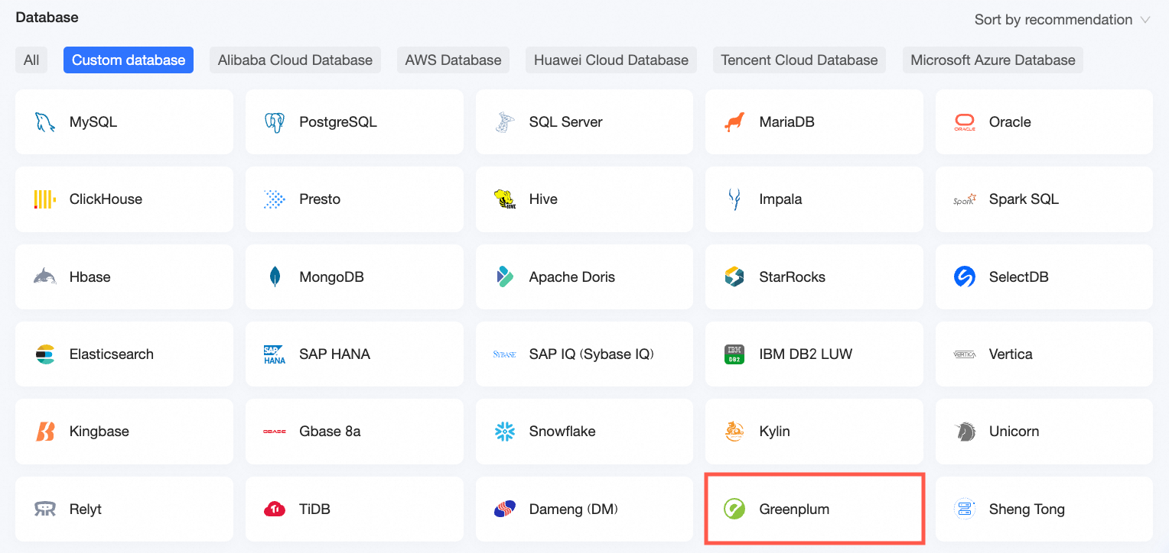Choose the Greenplum label text
This screenshot has height=553, width=1169.
[794, 509]
